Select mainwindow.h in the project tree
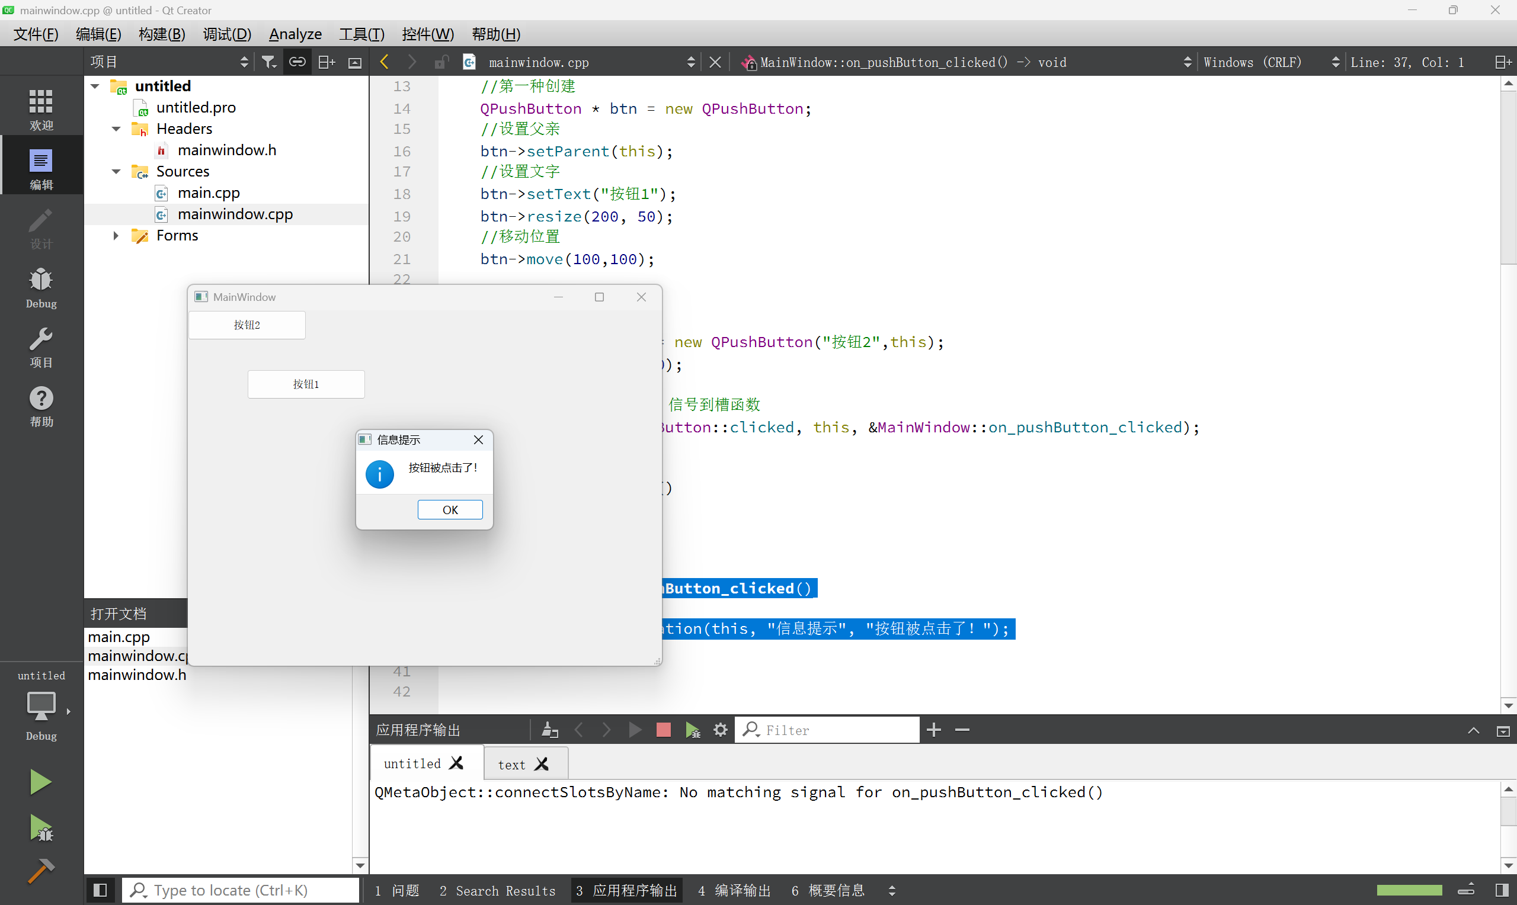The height and width of the screenshot is (905, 1517). [x=226, y=150]
